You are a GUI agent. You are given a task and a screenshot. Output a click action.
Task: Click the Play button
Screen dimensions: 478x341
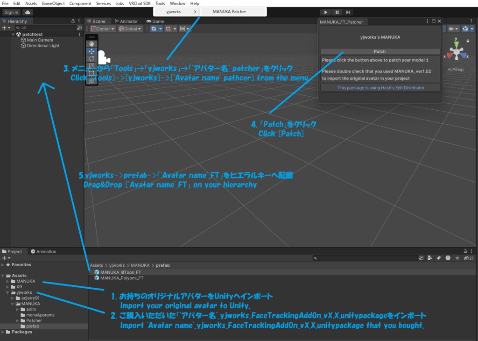[325, 12]
